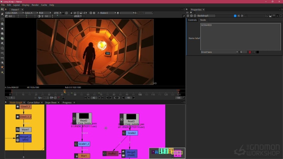Jump back by frame increment
The width and height of the screenshot is (283, 159).
(123, 98)
